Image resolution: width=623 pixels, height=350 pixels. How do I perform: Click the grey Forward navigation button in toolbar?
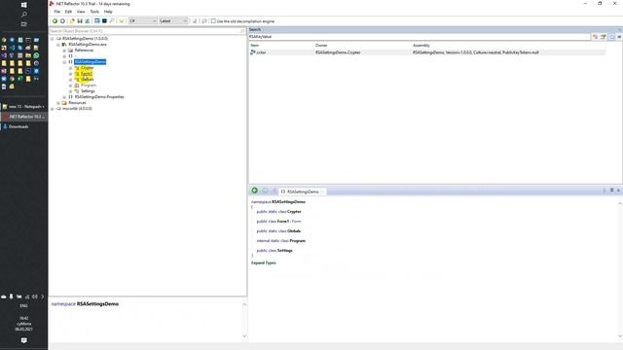[62, 21]
